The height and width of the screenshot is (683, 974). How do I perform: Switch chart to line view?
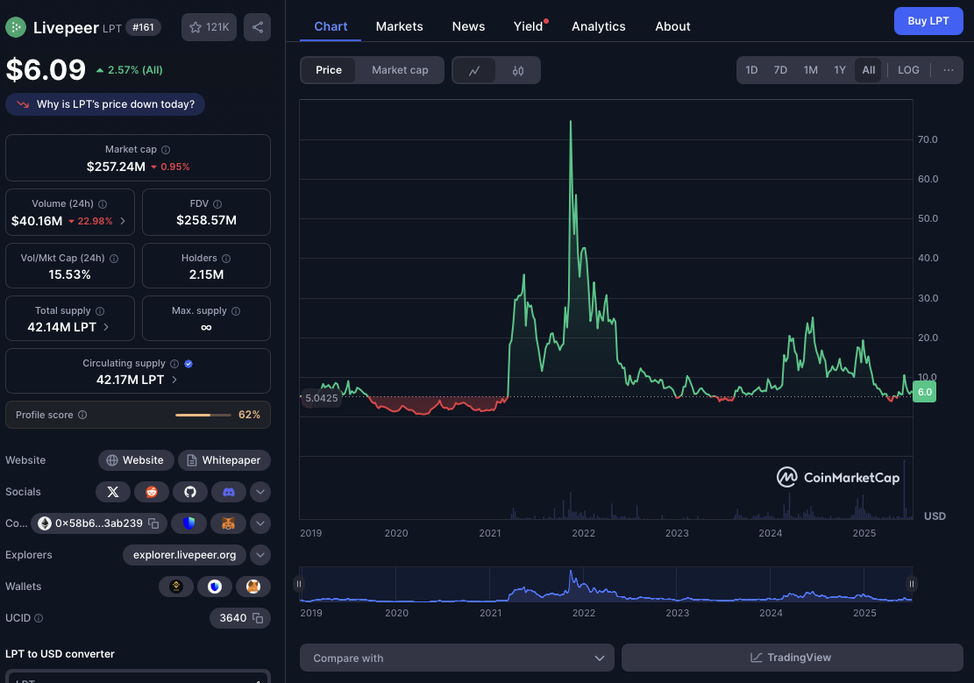point(474,70)
